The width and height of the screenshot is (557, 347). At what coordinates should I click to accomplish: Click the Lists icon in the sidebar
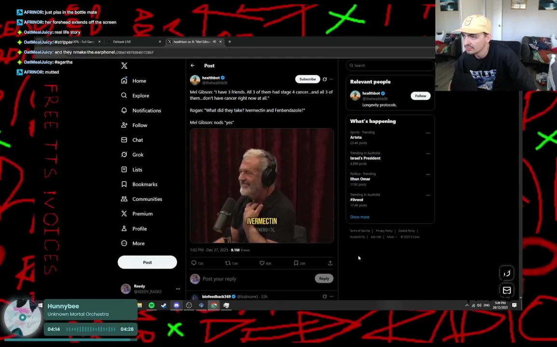tap(124, 170)
